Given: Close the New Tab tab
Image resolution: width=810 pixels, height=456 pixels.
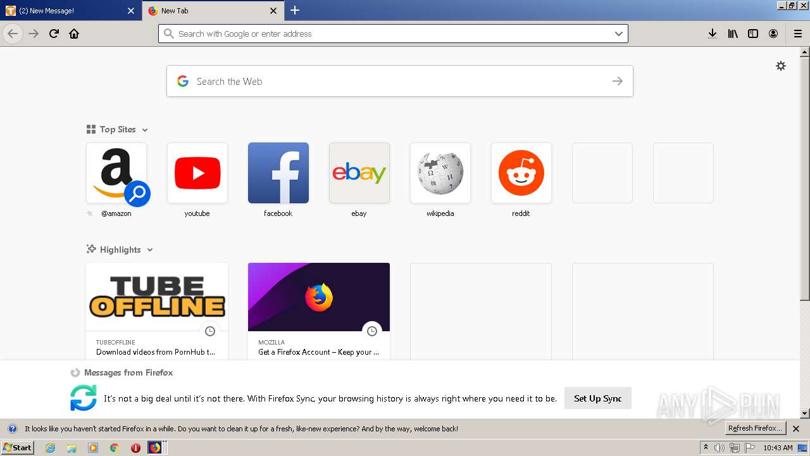Looking at the screenshot, I should pyautogui.click(x=273, y=11).
